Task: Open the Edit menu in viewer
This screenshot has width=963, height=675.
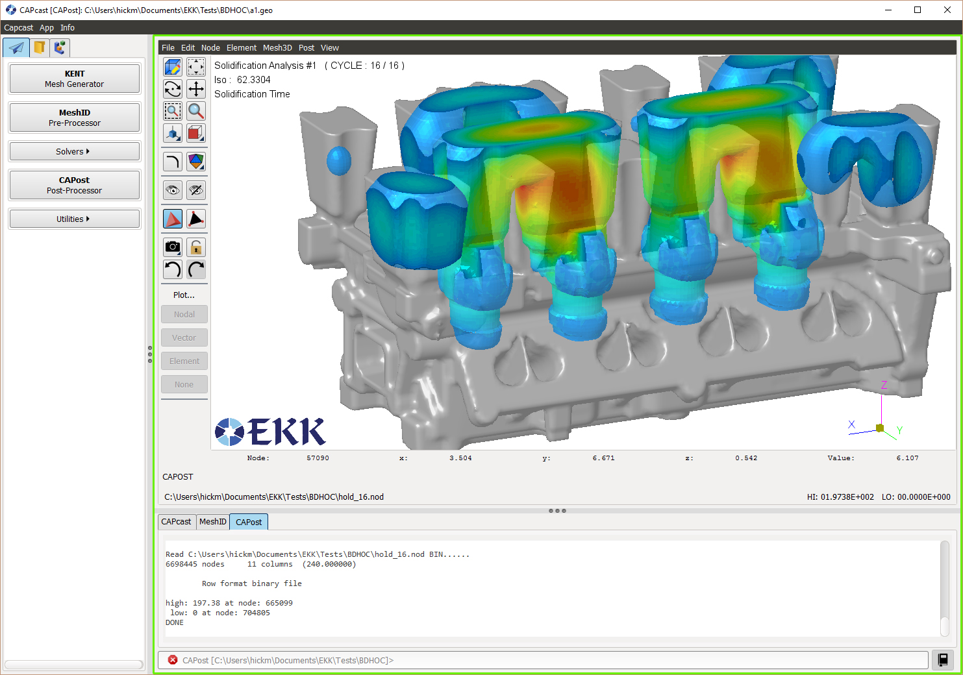Action: click(x=188, y=48)
